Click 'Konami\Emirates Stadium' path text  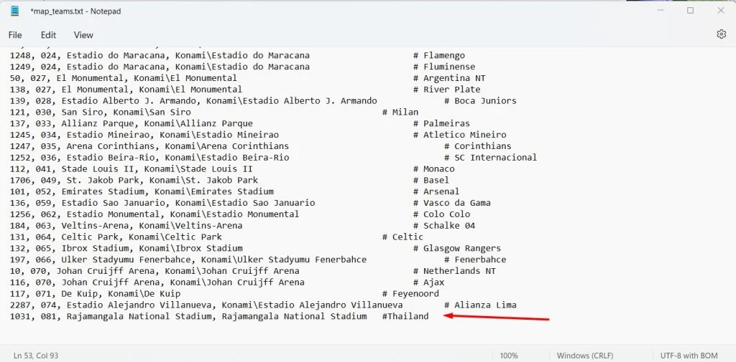214,191
